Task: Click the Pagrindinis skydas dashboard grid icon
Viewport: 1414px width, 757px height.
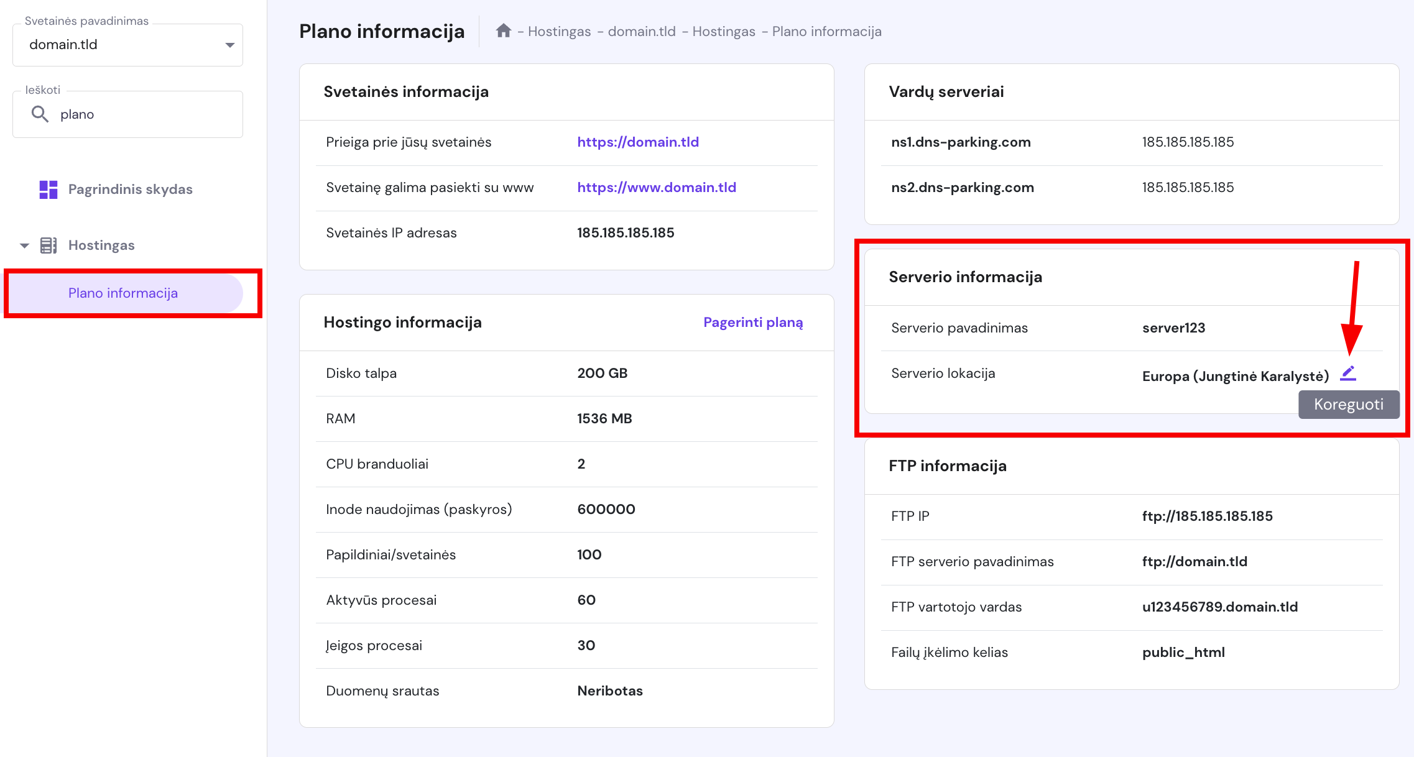Action: 49,190
